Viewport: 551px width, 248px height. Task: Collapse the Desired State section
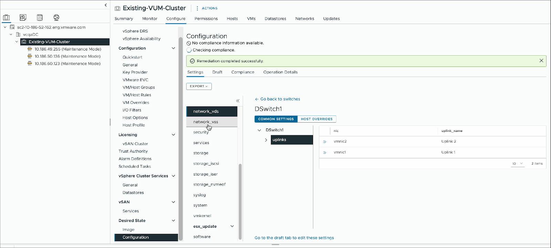tap(173, 221)
